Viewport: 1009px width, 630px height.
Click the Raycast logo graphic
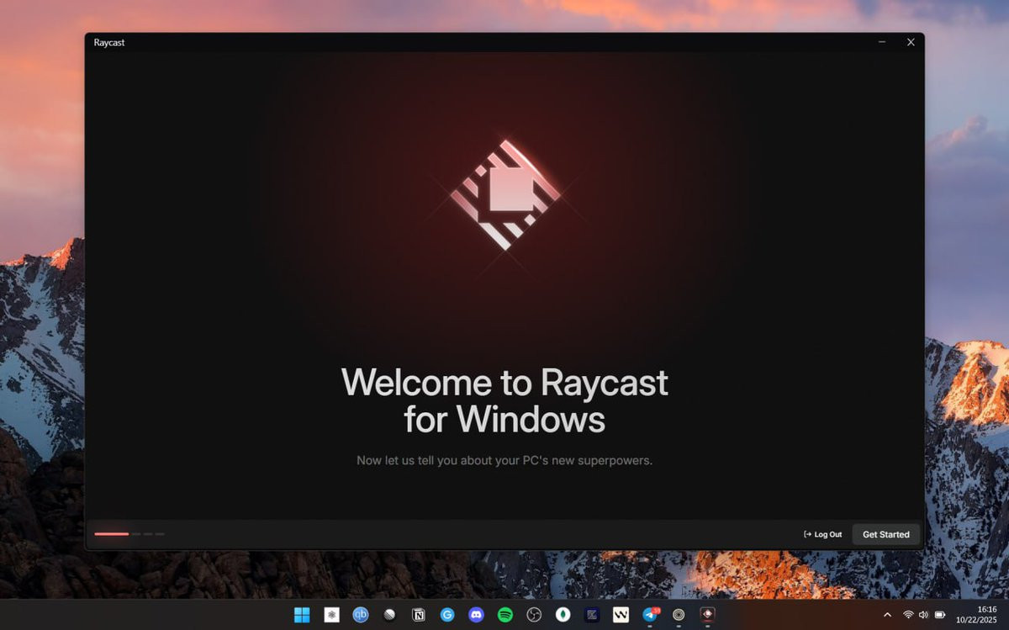coord(504,195)
